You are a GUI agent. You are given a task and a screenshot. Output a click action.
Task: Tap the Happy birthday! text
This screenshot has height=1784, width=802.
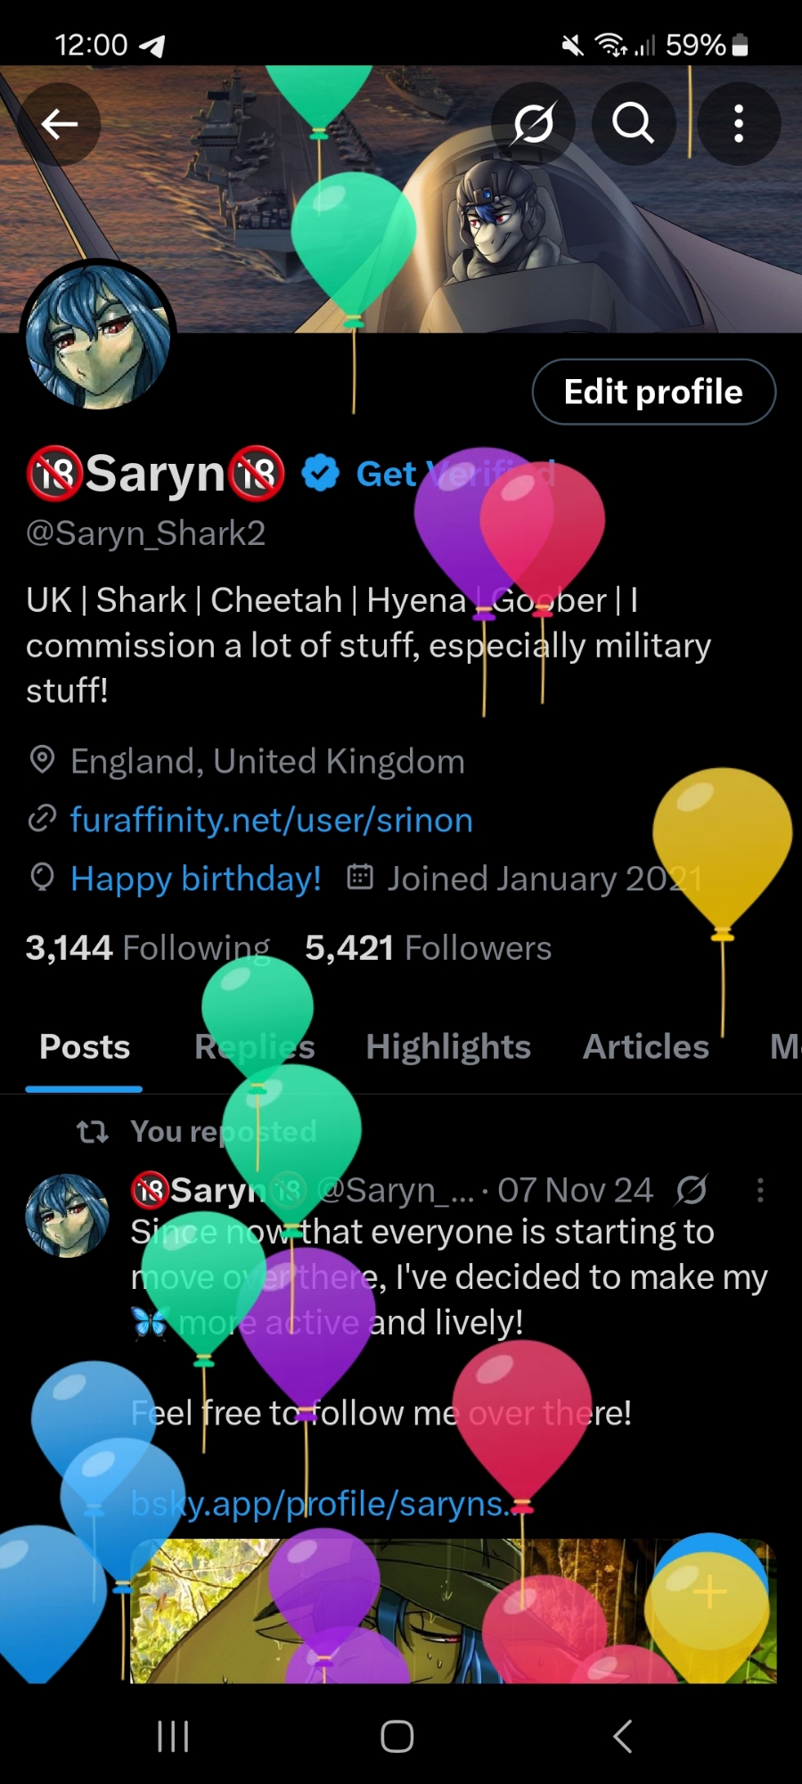(196, 879)
